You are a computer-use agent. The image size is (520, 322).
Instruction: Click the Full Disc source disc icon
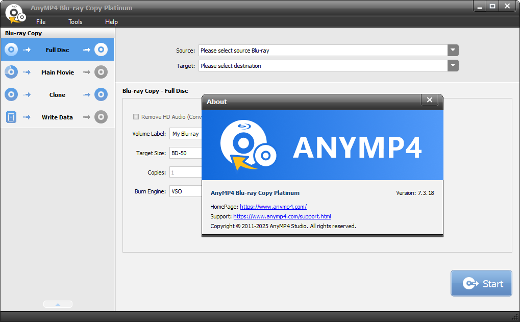pos(11,49)
